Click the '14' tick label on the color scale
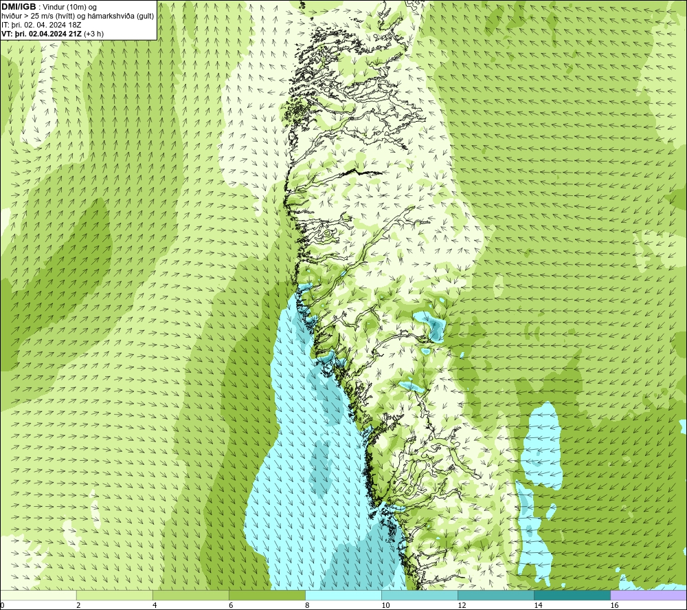Image resolution: width=687 pixels, height=610 pixels. 538,605
